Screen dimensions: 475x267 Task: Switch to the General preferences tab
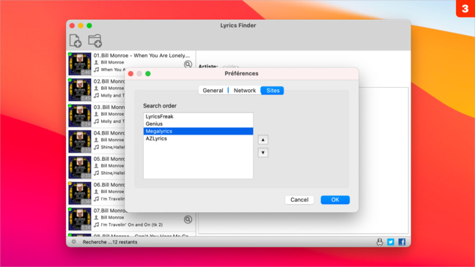click(x=213, y=91)
